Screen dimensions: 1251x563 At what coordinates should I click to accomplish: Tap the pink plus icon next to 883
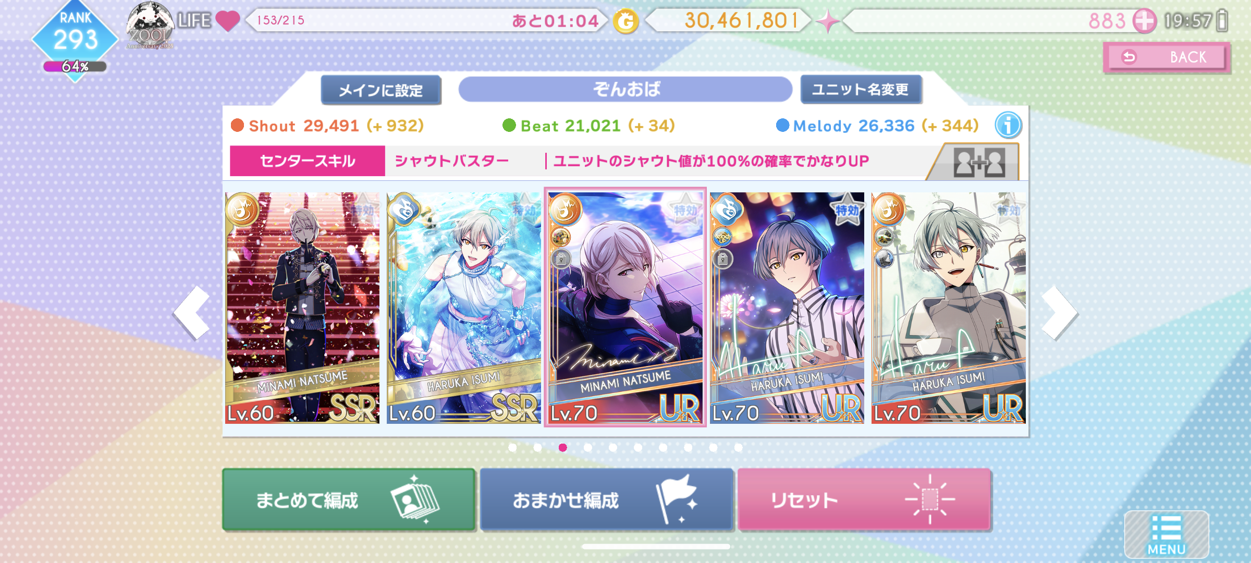point(1144,21)
